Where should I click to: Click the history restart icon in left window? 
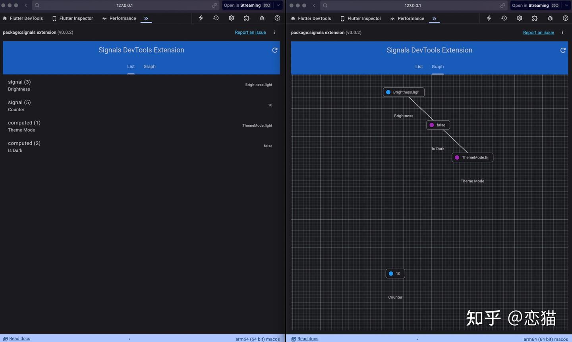pos(216,18)
